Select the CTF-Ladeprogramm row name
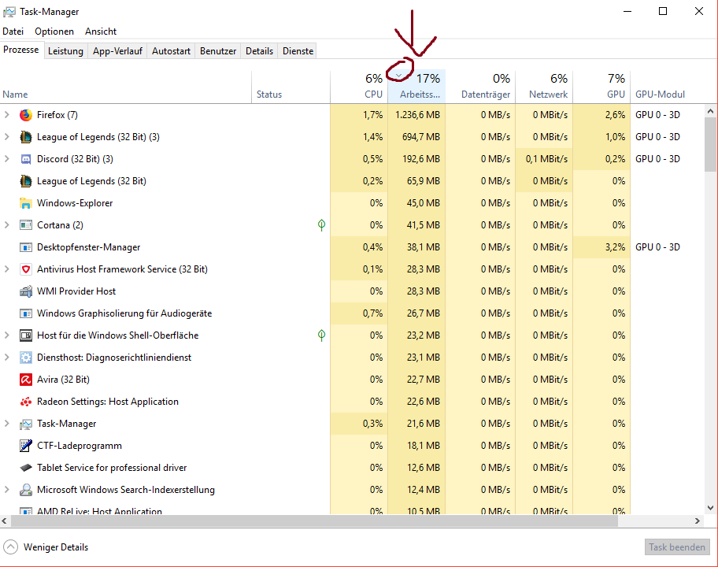Screen dimensions: 718x567 click(80, 446)
